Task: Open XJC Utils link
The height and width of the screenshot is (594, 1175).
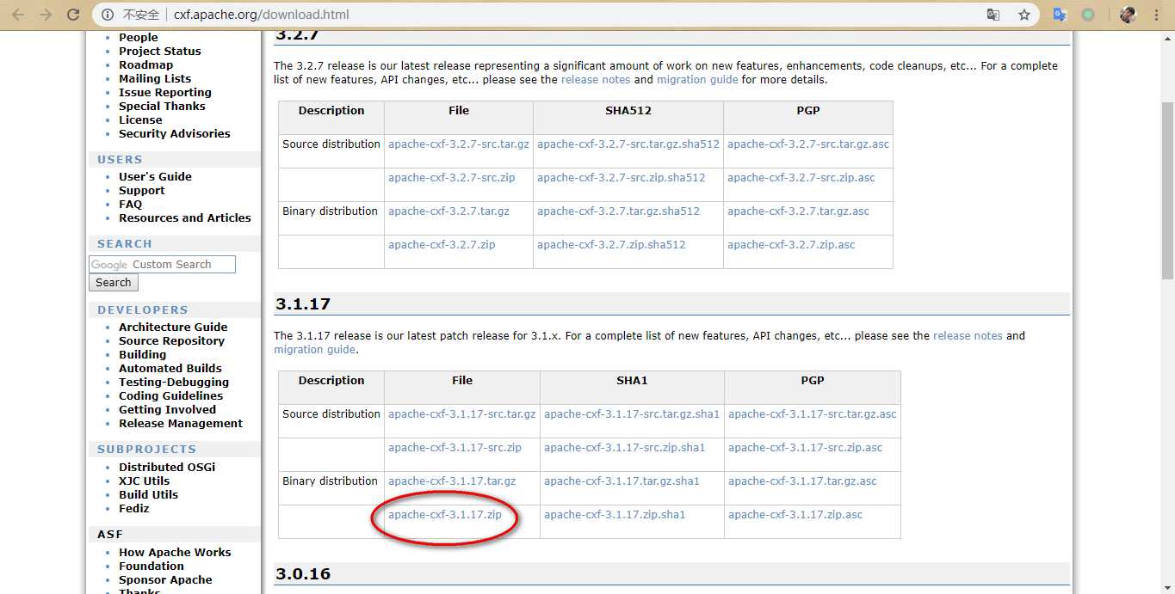Action: pyautogui.click(x=145, y=481)
